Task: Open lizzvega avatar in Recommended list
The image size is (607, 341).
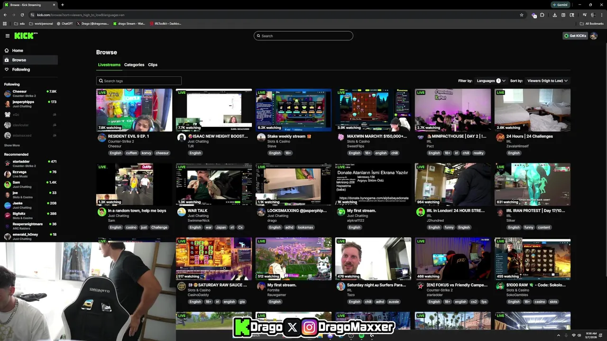Action: pos(7,174)
